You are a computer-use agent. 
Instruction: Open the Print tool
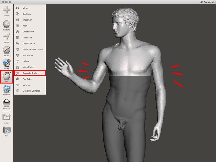(x=6, y=131)
